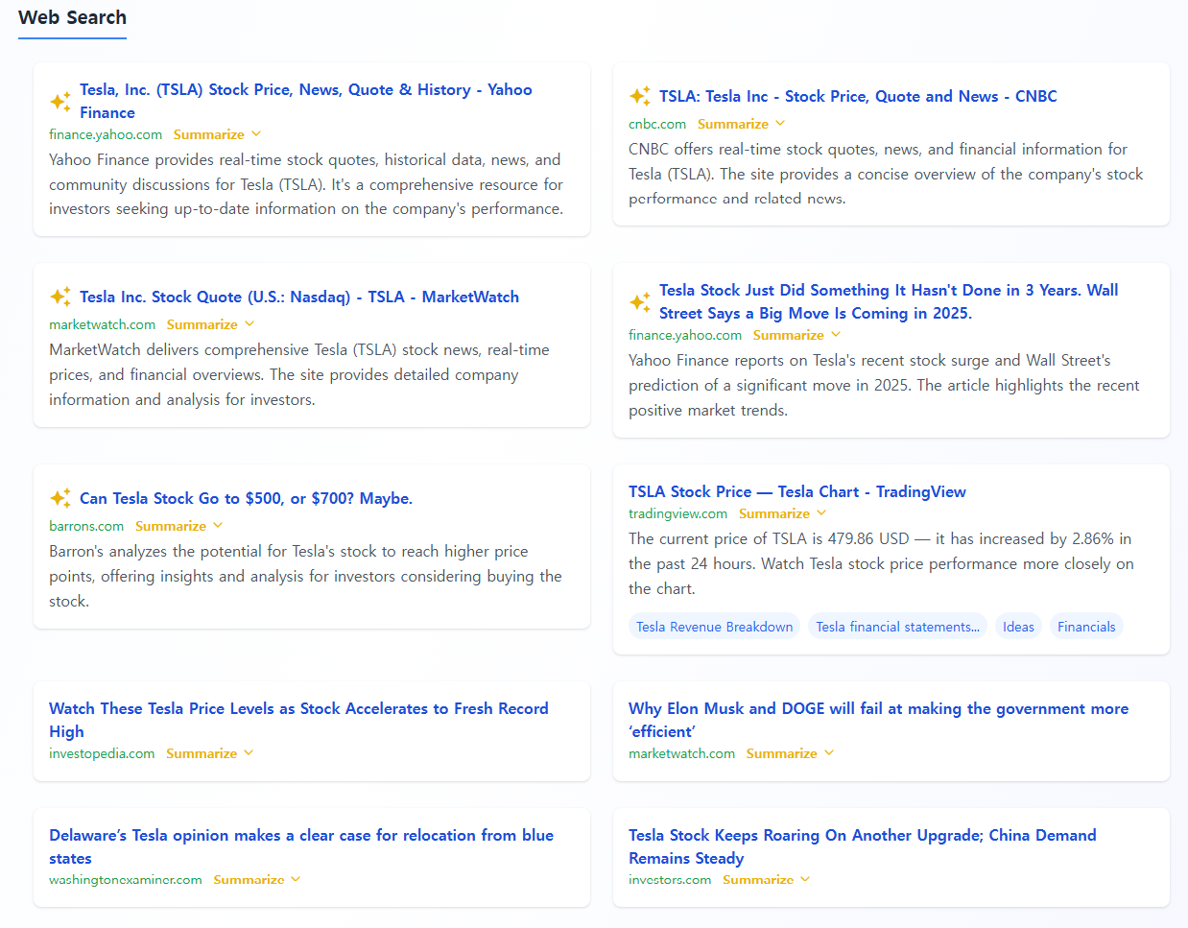Click marketwatch.com domain under Tesla Stock Quote

pos(102,324)
